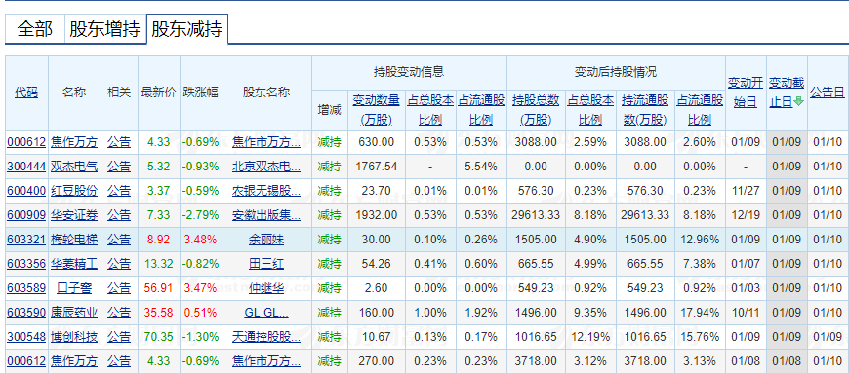Click 康辰药业 float ratio 17.94%
This screenshot has height=373, width=849.
(x=700, y=313)
